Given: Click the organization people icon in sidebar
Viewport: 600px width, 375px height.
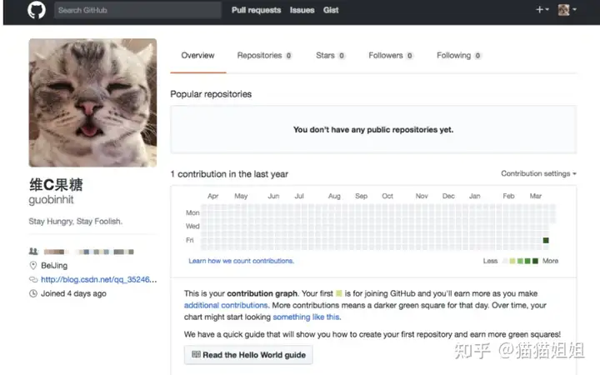Looking at the screenshot, I should [x=33, y=252].
